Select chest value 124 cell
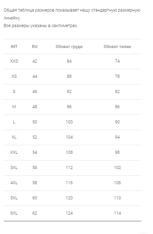Screen dimensions: 153x234 point(69,213)
